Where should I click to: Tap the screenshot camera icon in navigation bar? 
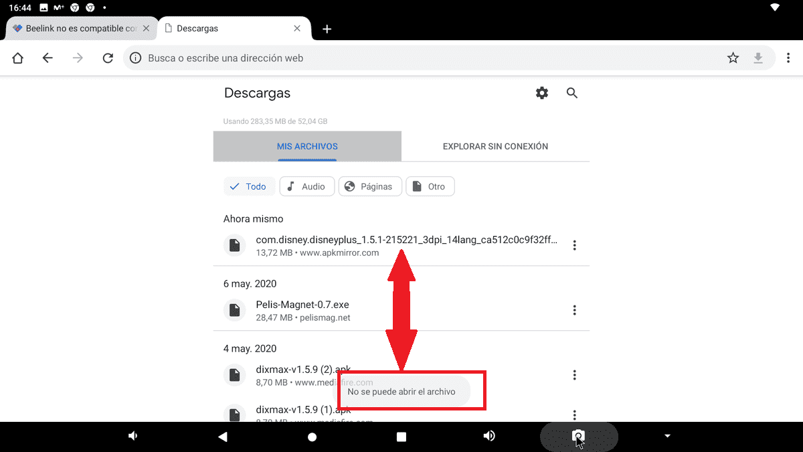(x=579, y=437)
